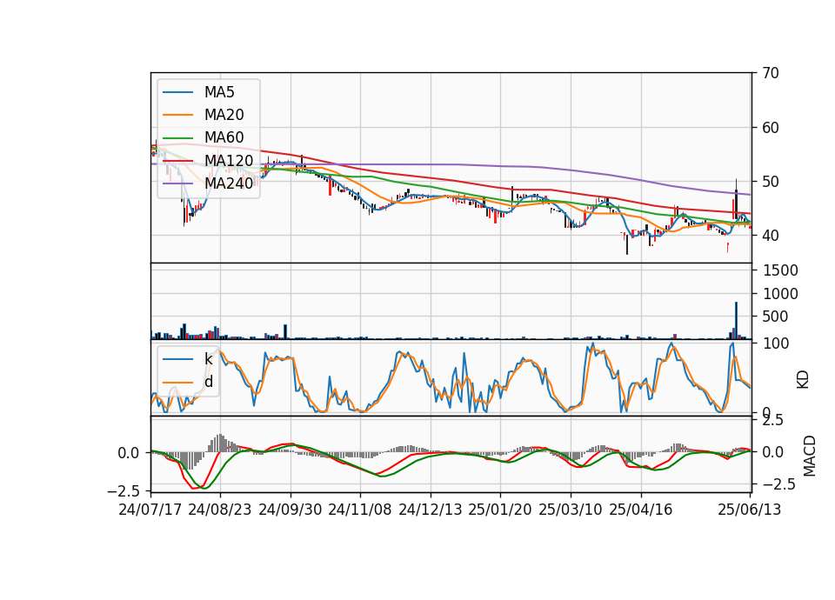Screen dimensions: 835x600
Task: Click the green MA60 legend line swatch
Action: [x=177, y=138]
